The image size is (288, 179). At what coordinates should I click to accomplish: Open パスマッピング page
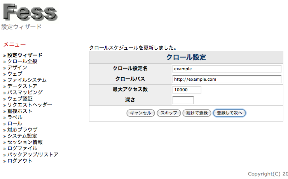[25, 92]
